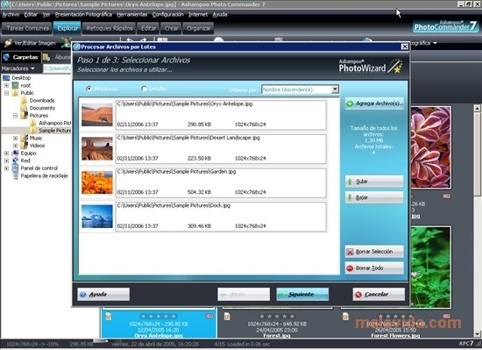
Task: Open the Herramientas menu
Action: tap(131, 14)
